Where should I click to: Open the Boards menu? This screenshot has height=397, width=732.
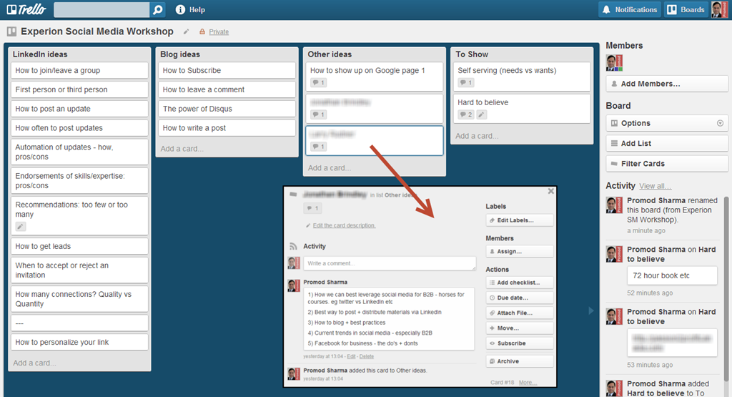(x=686, y=10)
